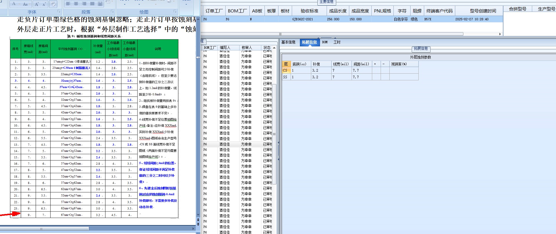This screenshot has width=556, height=234.
Task: Switch to the 基本信息 tab
Action: [x=288, y=42]
